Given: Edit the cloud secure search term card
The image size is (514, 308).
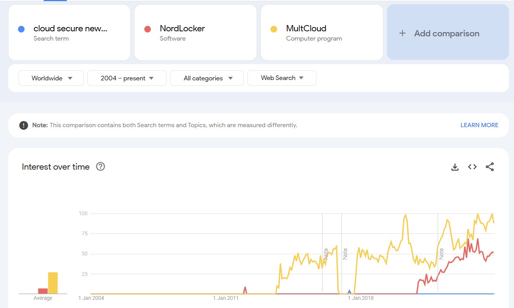Looking at the screenshot, I should point(69,32).
